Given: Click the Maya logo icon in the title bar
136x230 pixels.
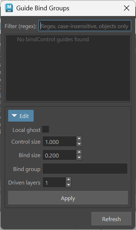Looking at the screenshot, I should click(x=9, y=8).
